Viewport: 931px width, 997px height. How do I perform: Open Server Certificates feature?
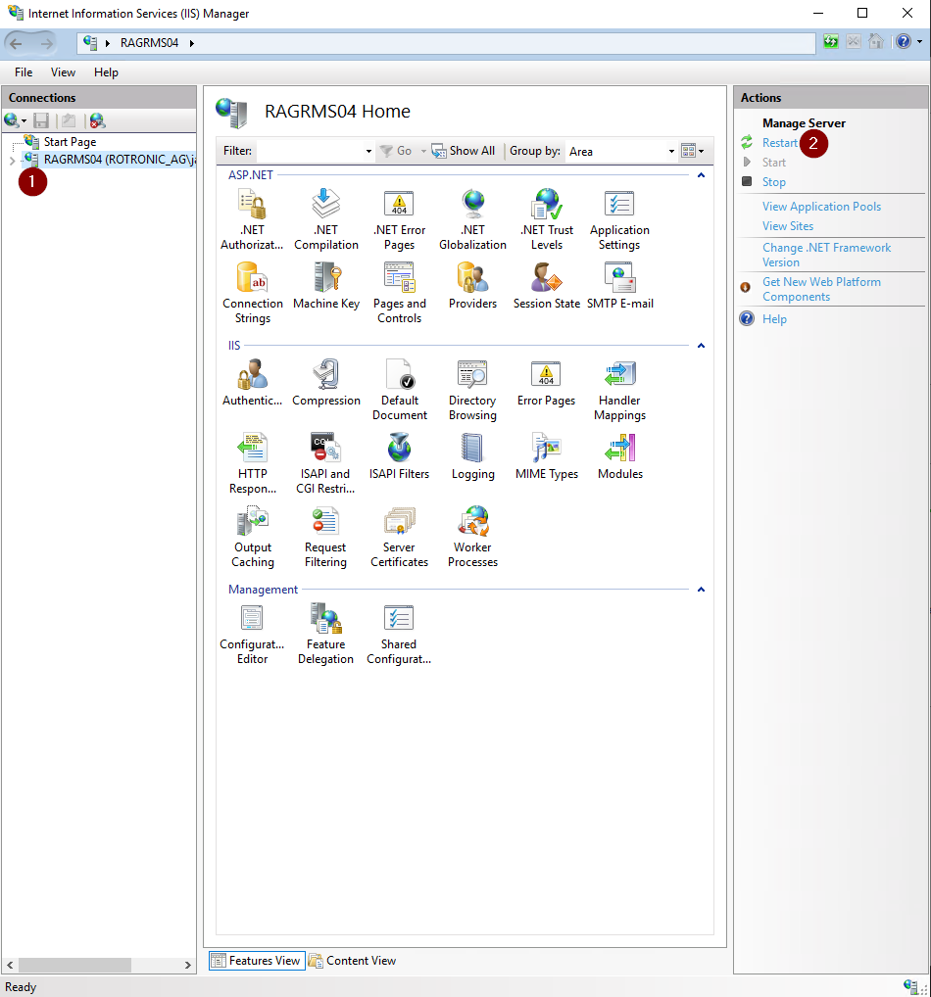coord(399,537)
